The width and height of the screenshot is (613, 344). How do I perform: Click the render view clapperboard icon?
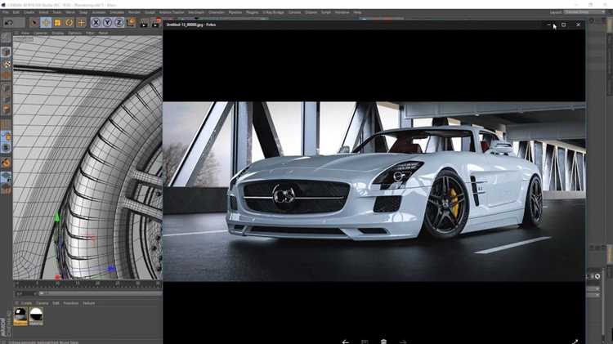144,23
